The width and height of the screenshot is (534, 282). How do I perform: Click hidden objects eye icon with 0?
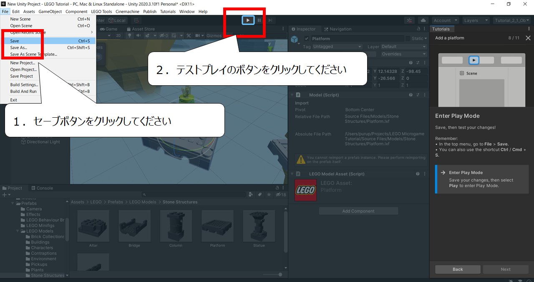tap(164, 35)
